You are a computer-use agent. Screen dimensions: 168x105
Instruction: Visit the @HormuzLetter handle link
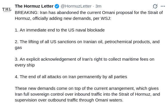pyautogui.click(x=76, y=6)
